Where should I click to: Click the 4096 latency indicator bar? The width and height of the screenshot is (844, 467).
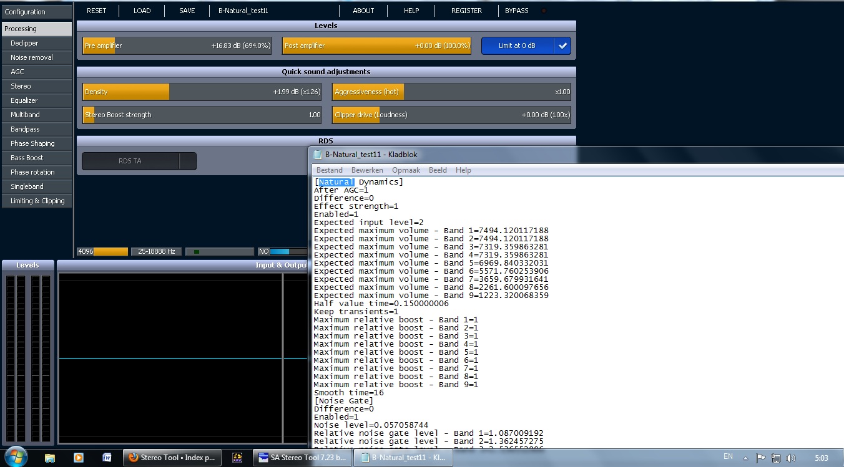102,252
